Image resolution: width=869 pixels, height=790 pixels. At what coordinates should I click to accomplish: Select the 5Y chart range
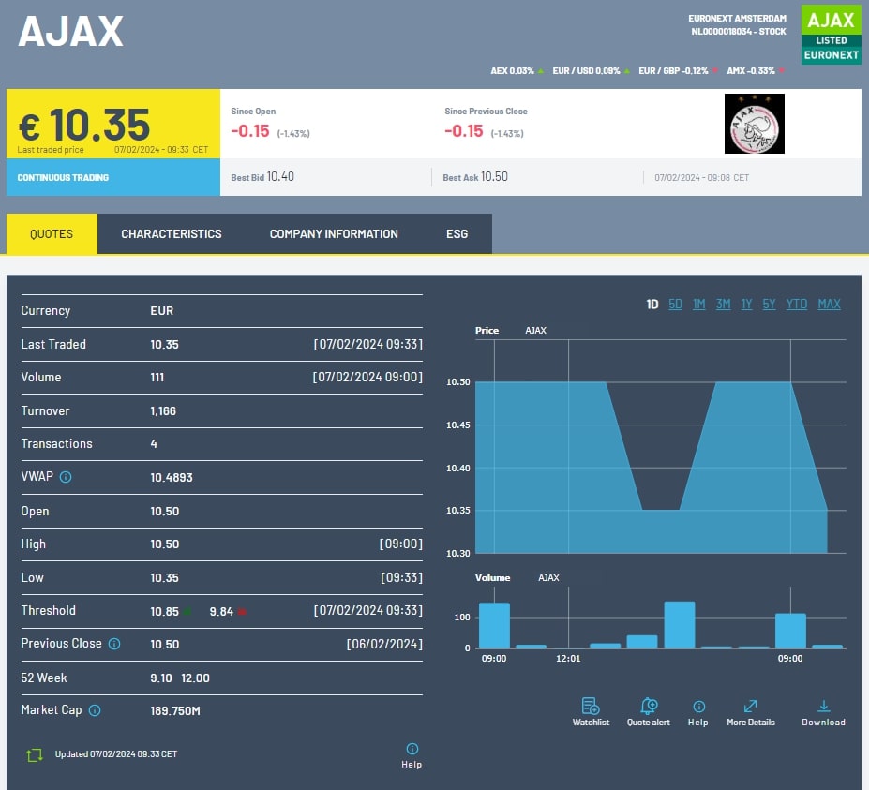coord(769,305)
